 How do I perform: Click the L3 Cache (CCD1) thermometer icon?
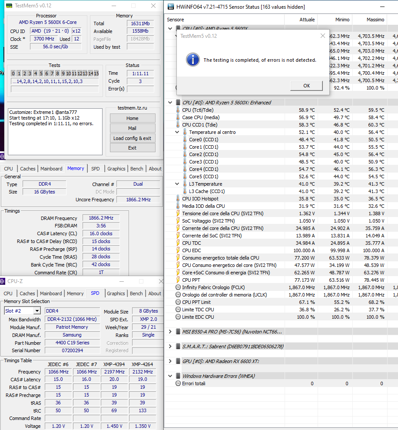185,191
